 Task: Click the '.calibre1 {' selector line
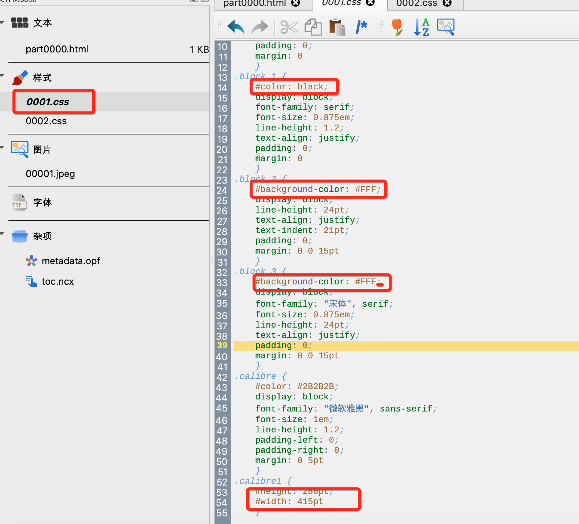[263, 481]
